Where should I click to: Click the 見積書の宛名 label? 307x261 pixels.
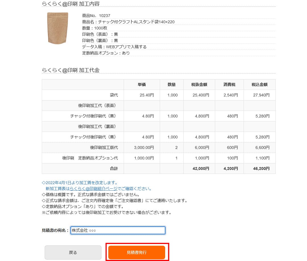click(55, 230)
